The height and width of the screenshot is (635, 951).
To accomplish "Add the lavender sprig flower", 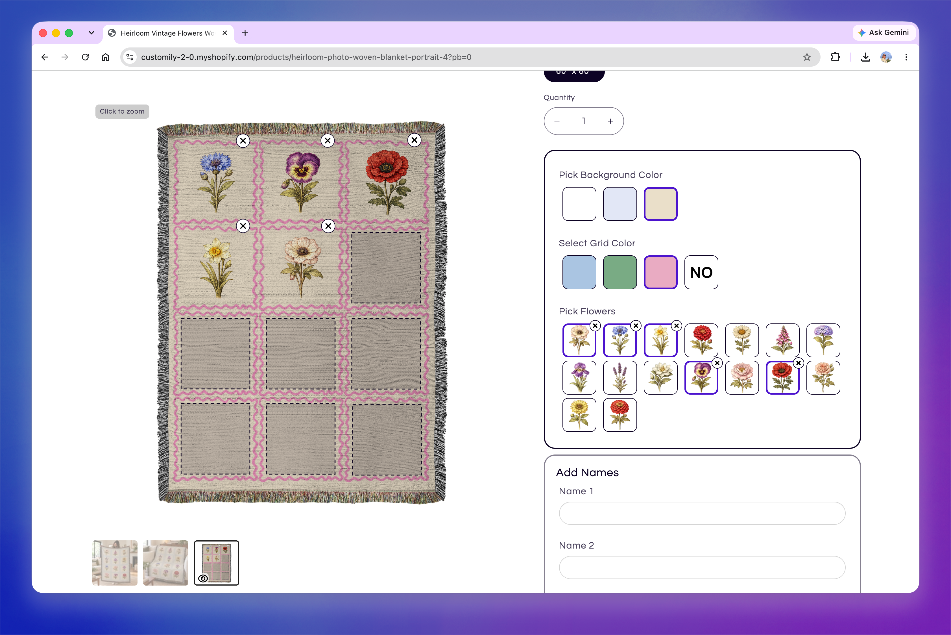I will pos(620,377).
